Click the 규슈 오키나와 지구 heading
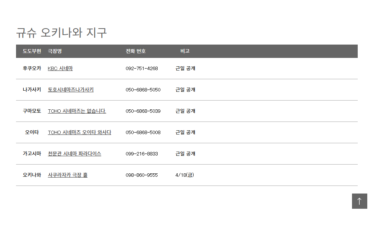 coord(61,33)
